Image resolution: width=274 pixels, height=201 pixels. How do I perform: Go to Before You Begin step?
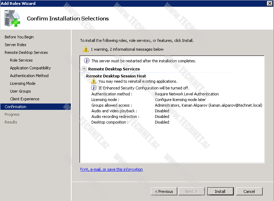pyautogui.click(x=19, y=37)
